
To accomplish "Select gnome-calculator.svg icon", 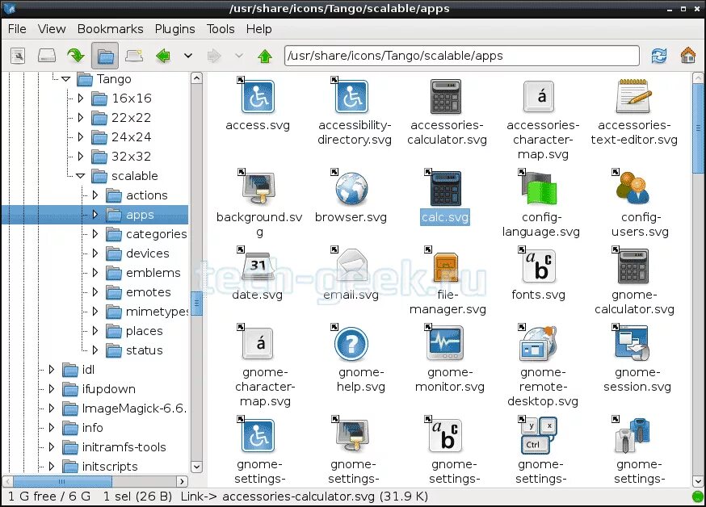I will pyautogui.click(x=633, y=266).
